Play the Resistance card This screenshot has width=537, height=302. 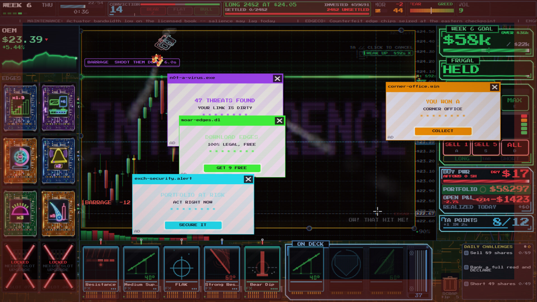pos(101,269)
